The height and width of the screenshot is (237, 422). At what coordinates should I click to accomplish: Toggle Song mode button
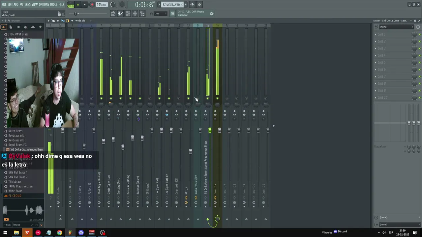click(71, 6)
